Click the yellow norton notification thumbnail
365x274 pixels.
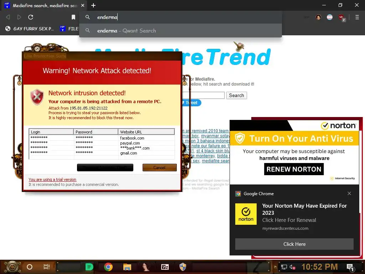[246, 214]
